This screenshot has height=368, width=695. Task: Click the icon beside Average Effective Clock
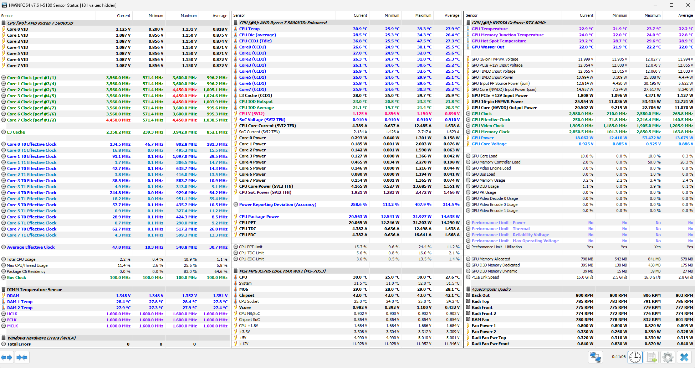coord(4,247)
